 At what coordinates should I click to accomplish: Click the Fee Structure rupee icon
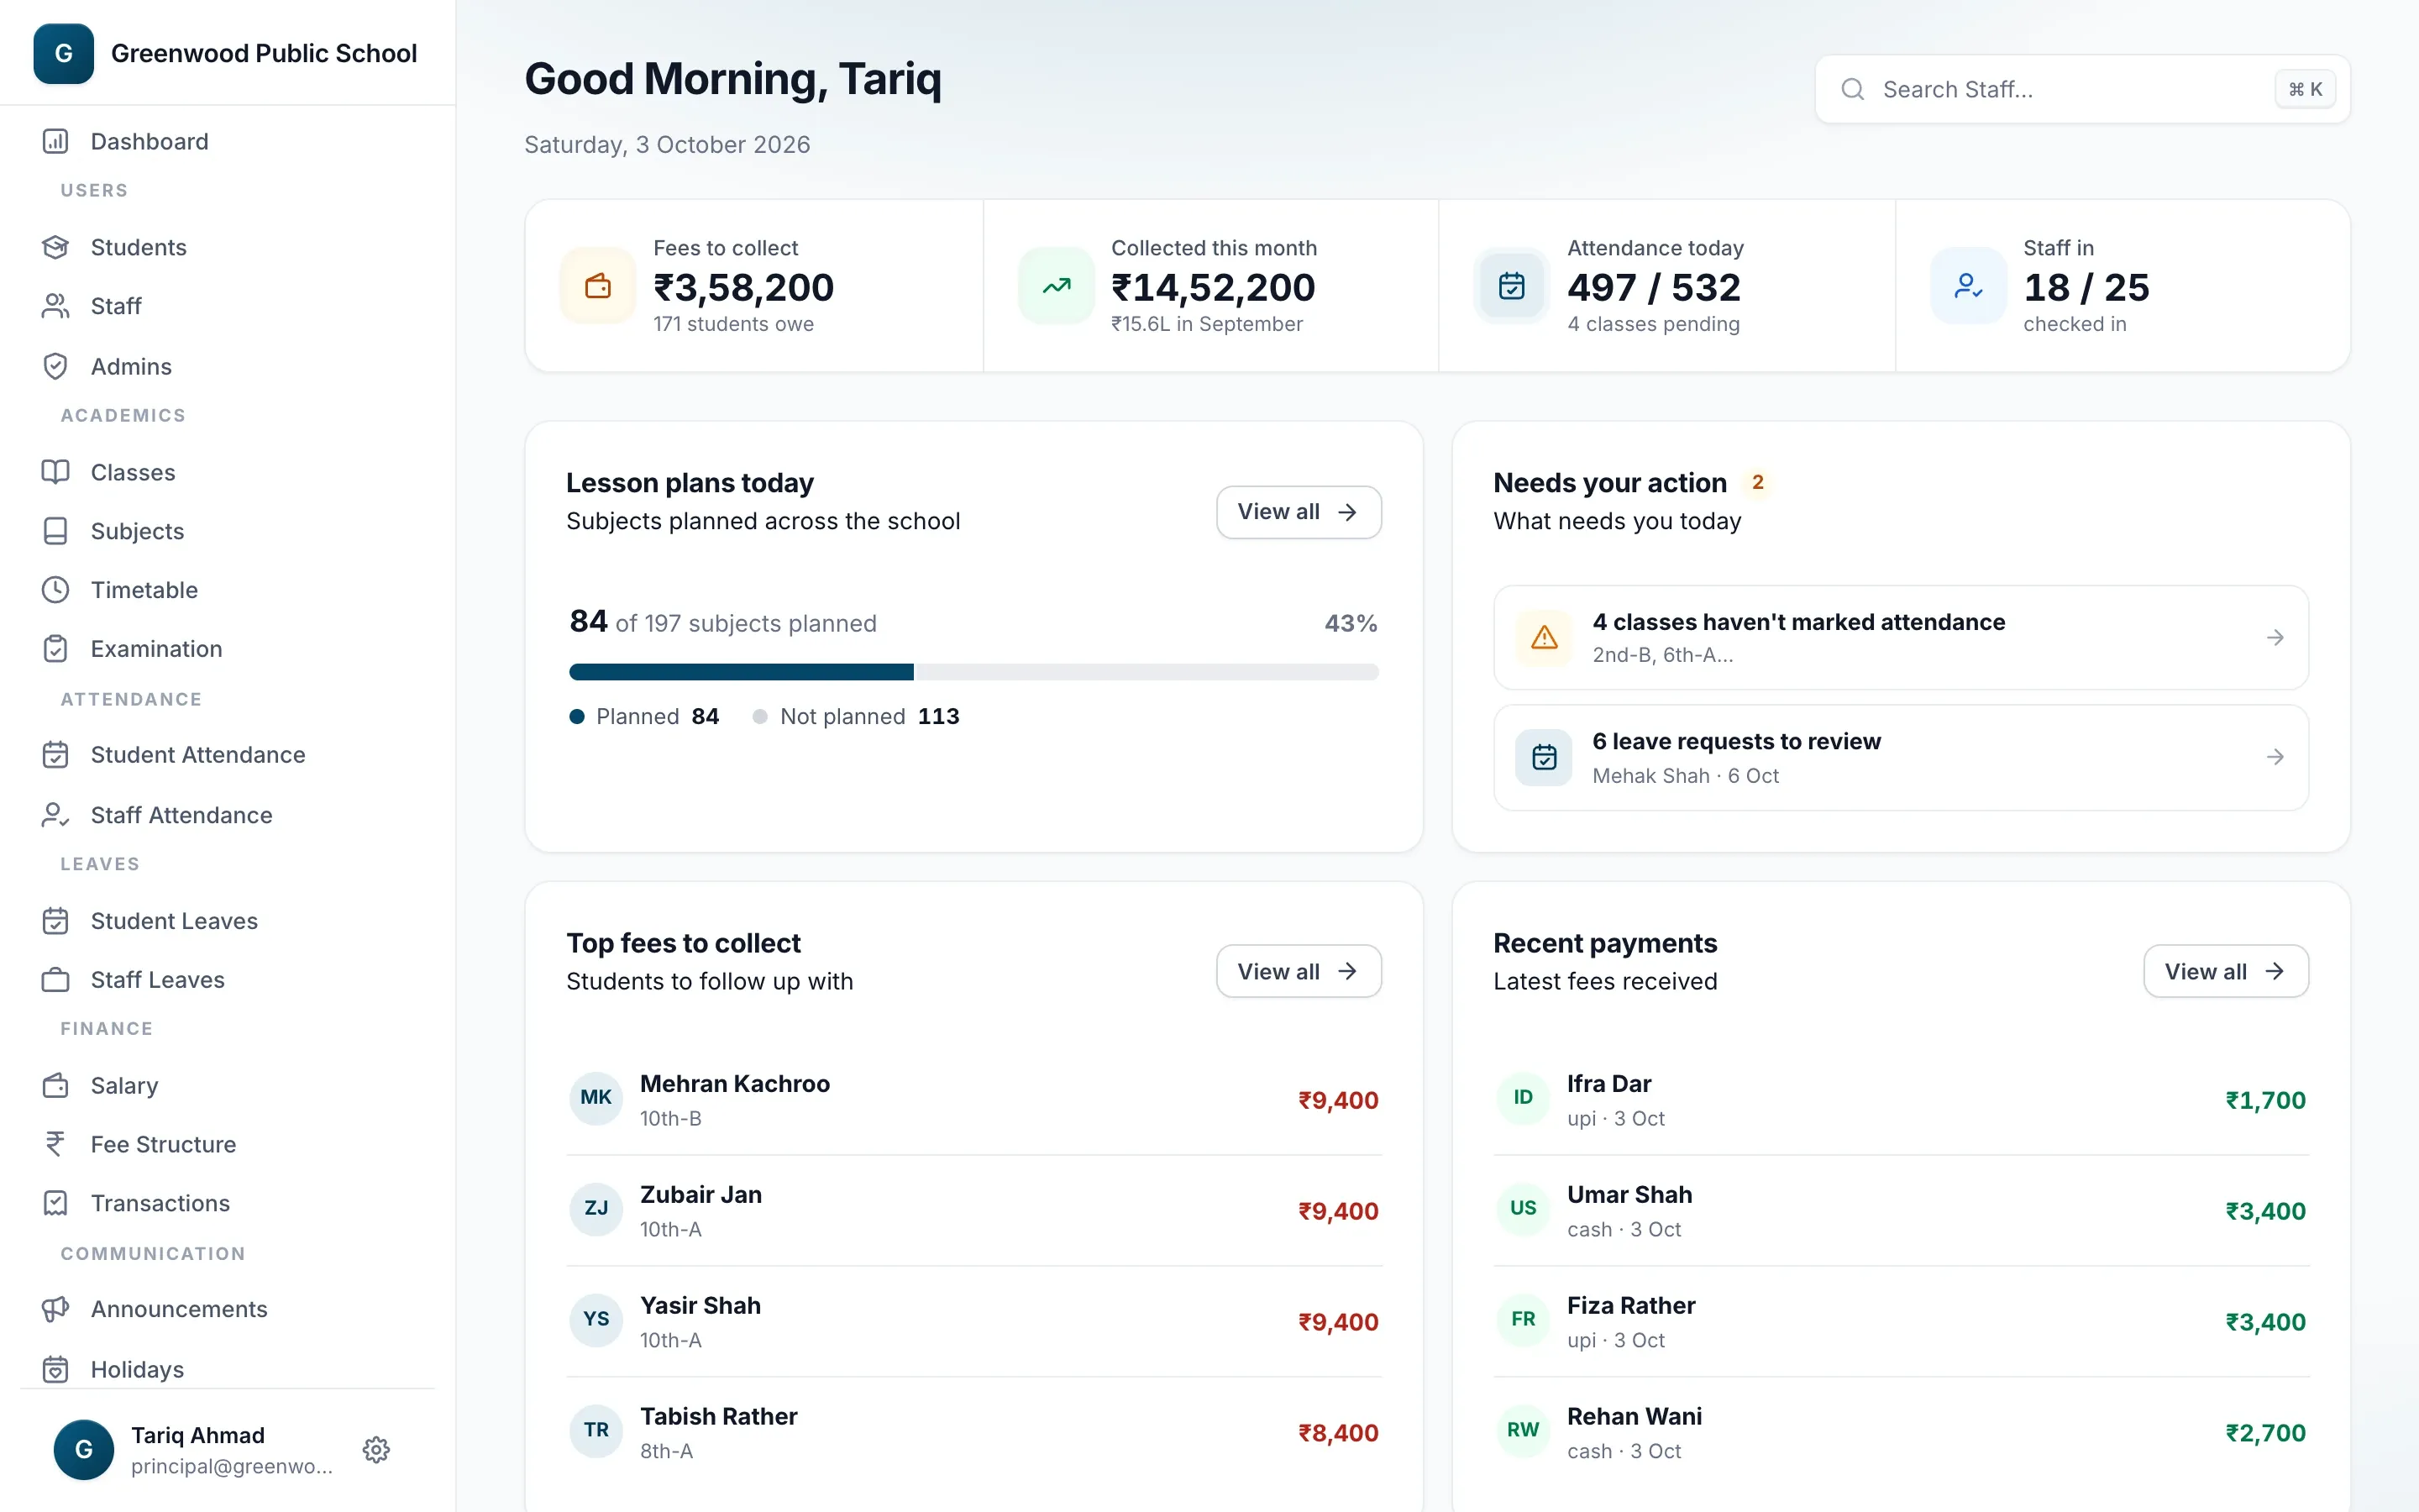point(55,1144)
